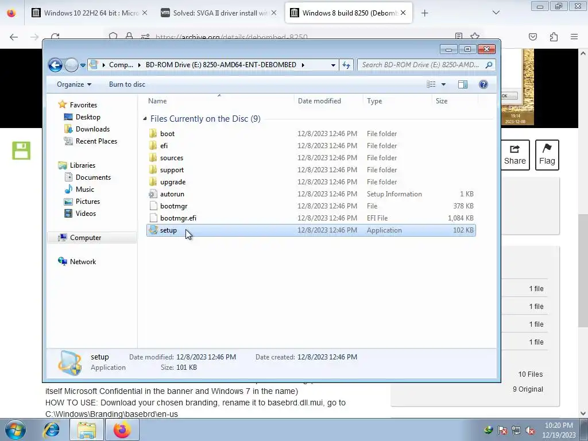
Task: Click the Explorer Forward arrow button
Action: click(71, 65)
